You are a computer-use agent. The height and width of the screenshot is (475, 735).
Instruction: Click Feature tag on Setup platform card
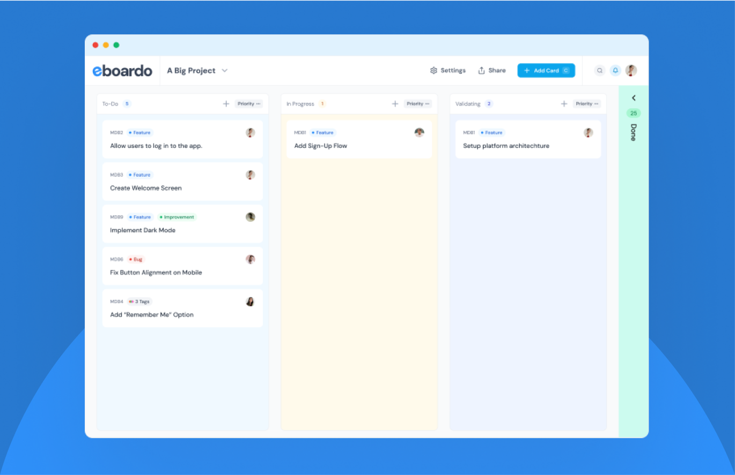(x=492, y=132)
